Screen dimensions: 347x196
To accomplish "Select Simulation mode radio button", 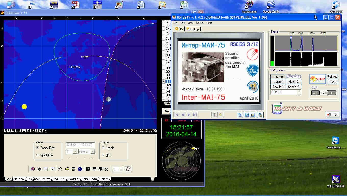I will (38, 155).
